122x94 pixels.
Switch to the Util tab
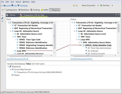tap(33, 64)
